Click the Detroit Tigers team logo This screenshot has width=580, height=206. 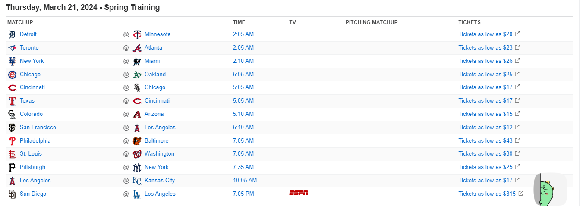12,34
